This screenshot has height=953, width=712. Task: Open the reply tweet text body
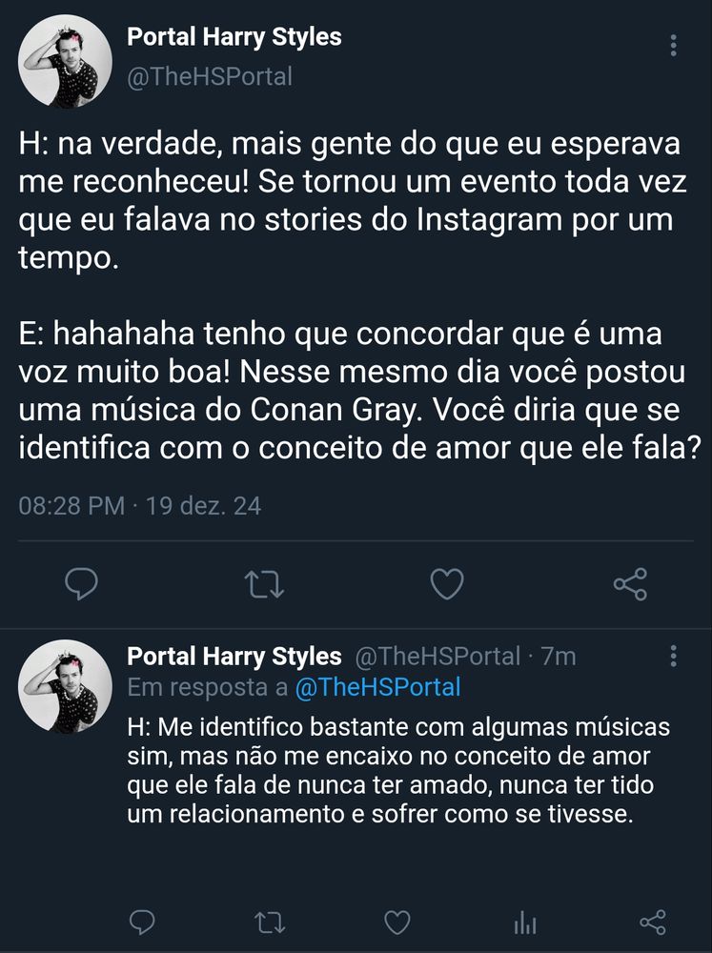point(398,770)
